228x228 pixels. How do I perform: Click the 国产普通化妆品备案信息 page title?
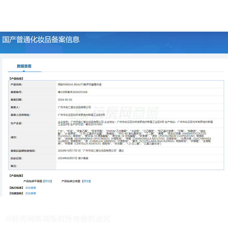[41, 39]
